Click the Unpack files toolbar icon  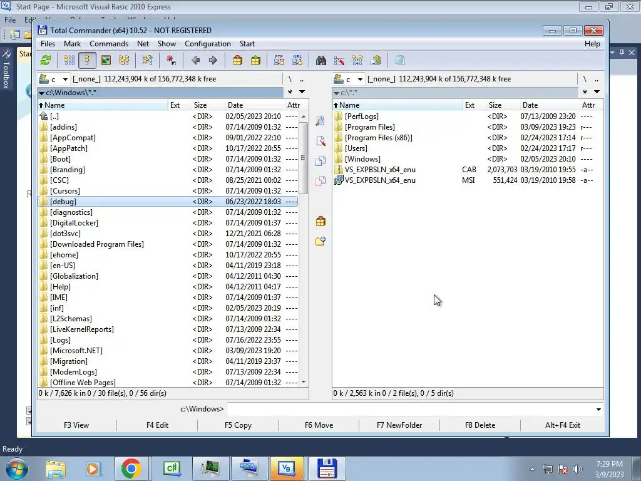point(255,61)
